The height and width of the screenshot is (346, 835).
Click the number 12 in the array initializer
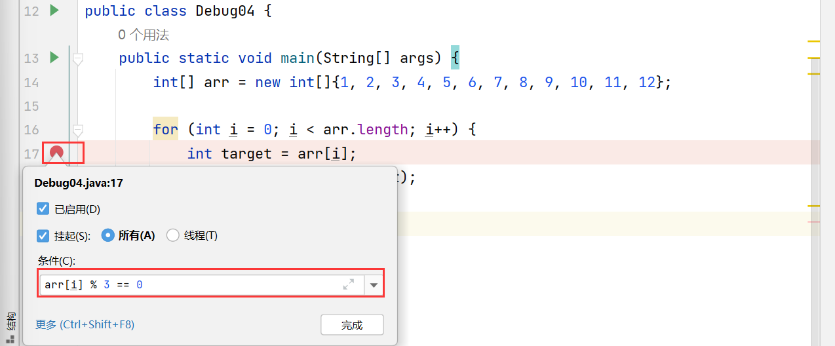point(647,83)
